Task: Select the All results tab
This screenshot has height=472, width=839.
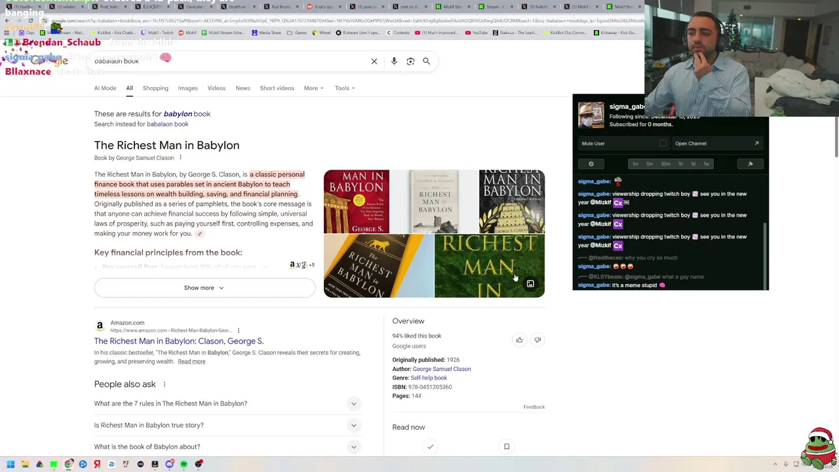Action: pos(129,88)
